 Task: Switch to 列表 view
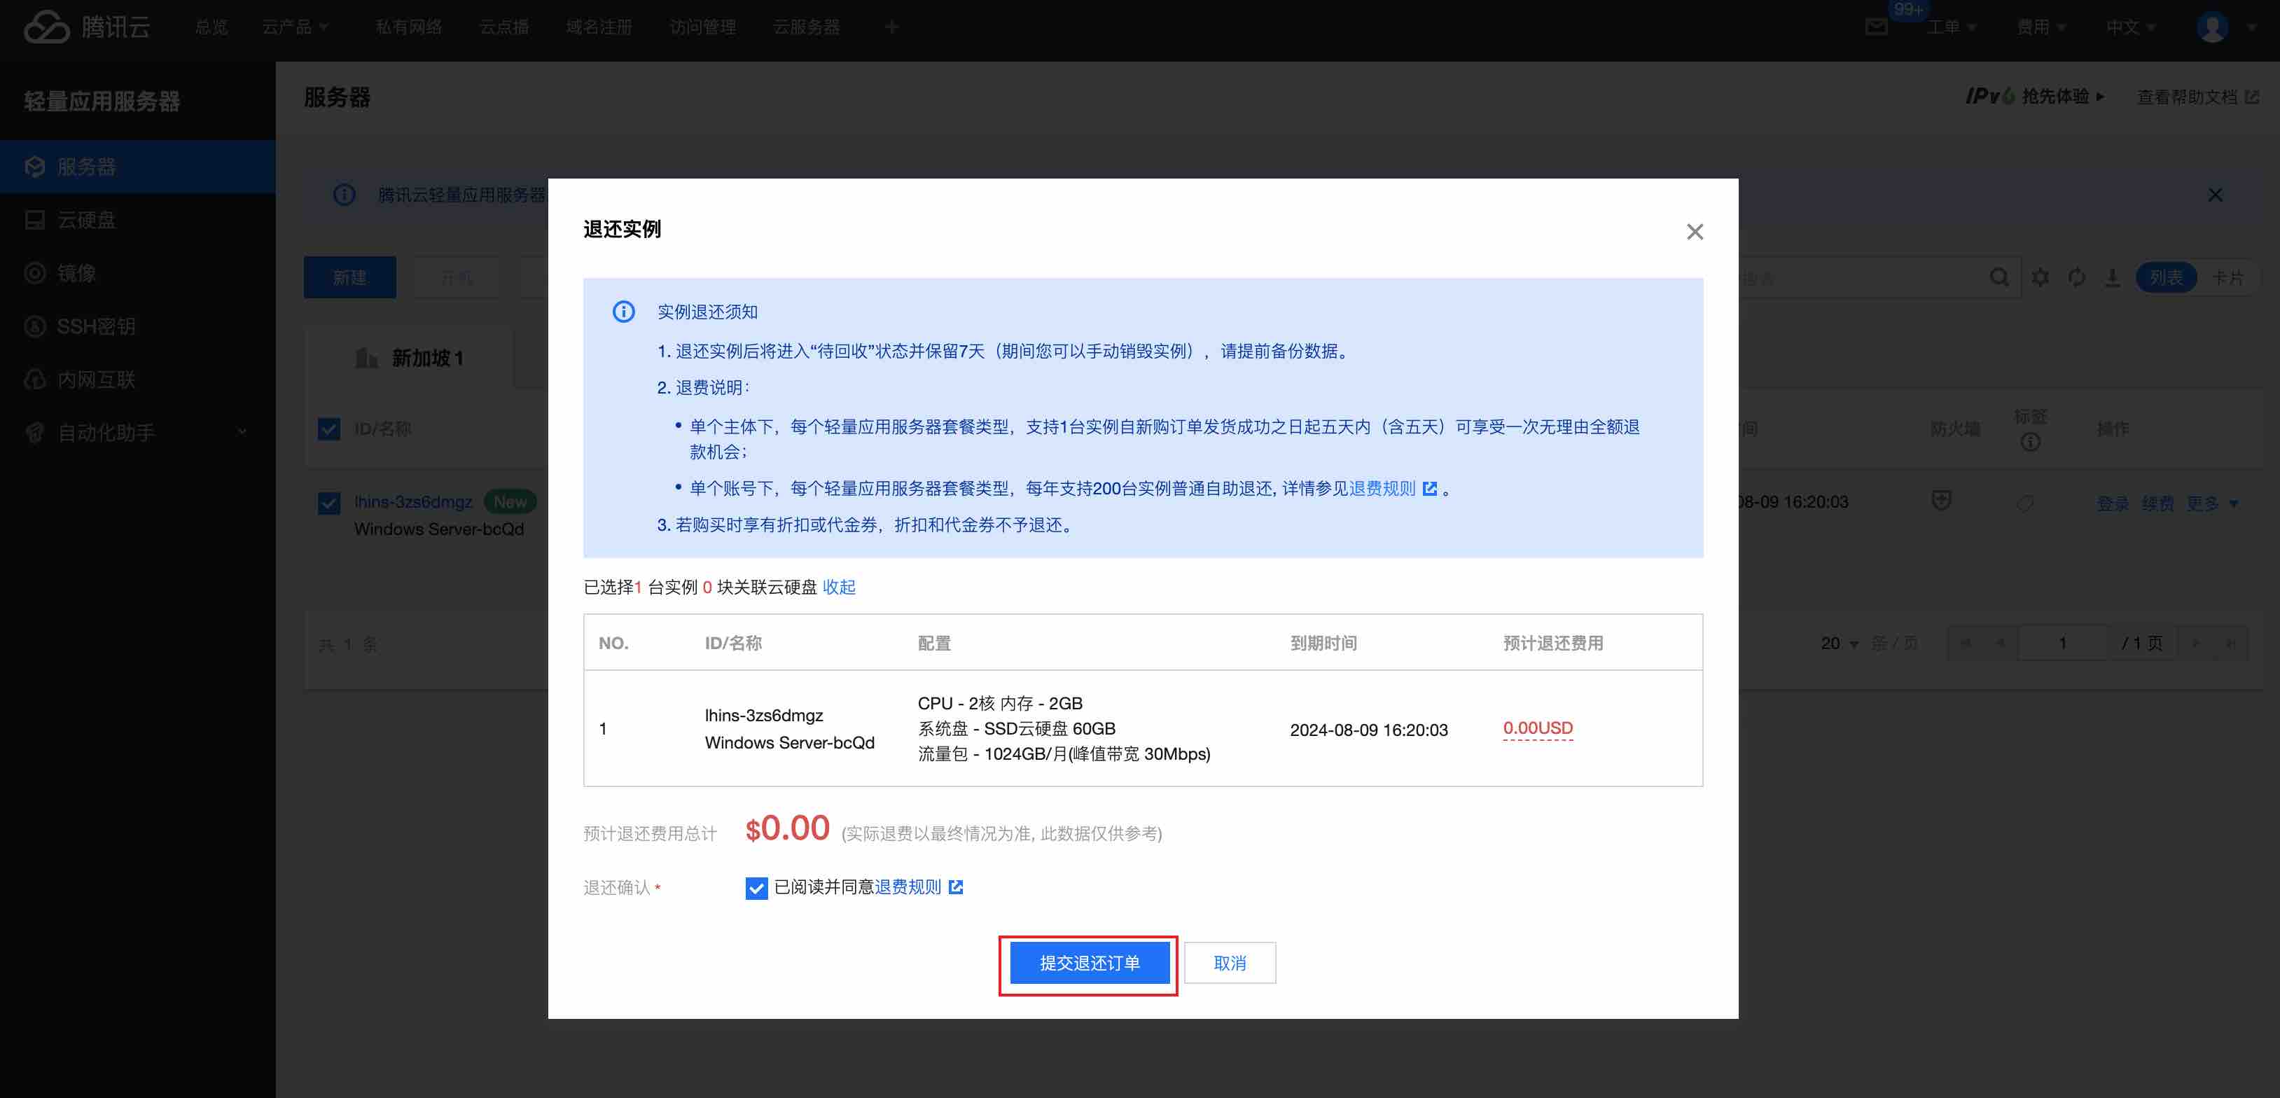(x=2165, y=278)
